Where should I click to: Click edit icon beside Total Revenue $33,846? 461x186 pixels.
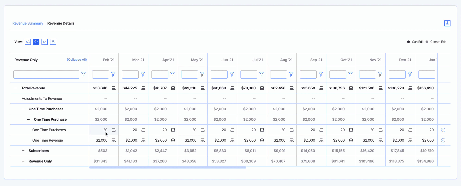[x=114, y=88]
